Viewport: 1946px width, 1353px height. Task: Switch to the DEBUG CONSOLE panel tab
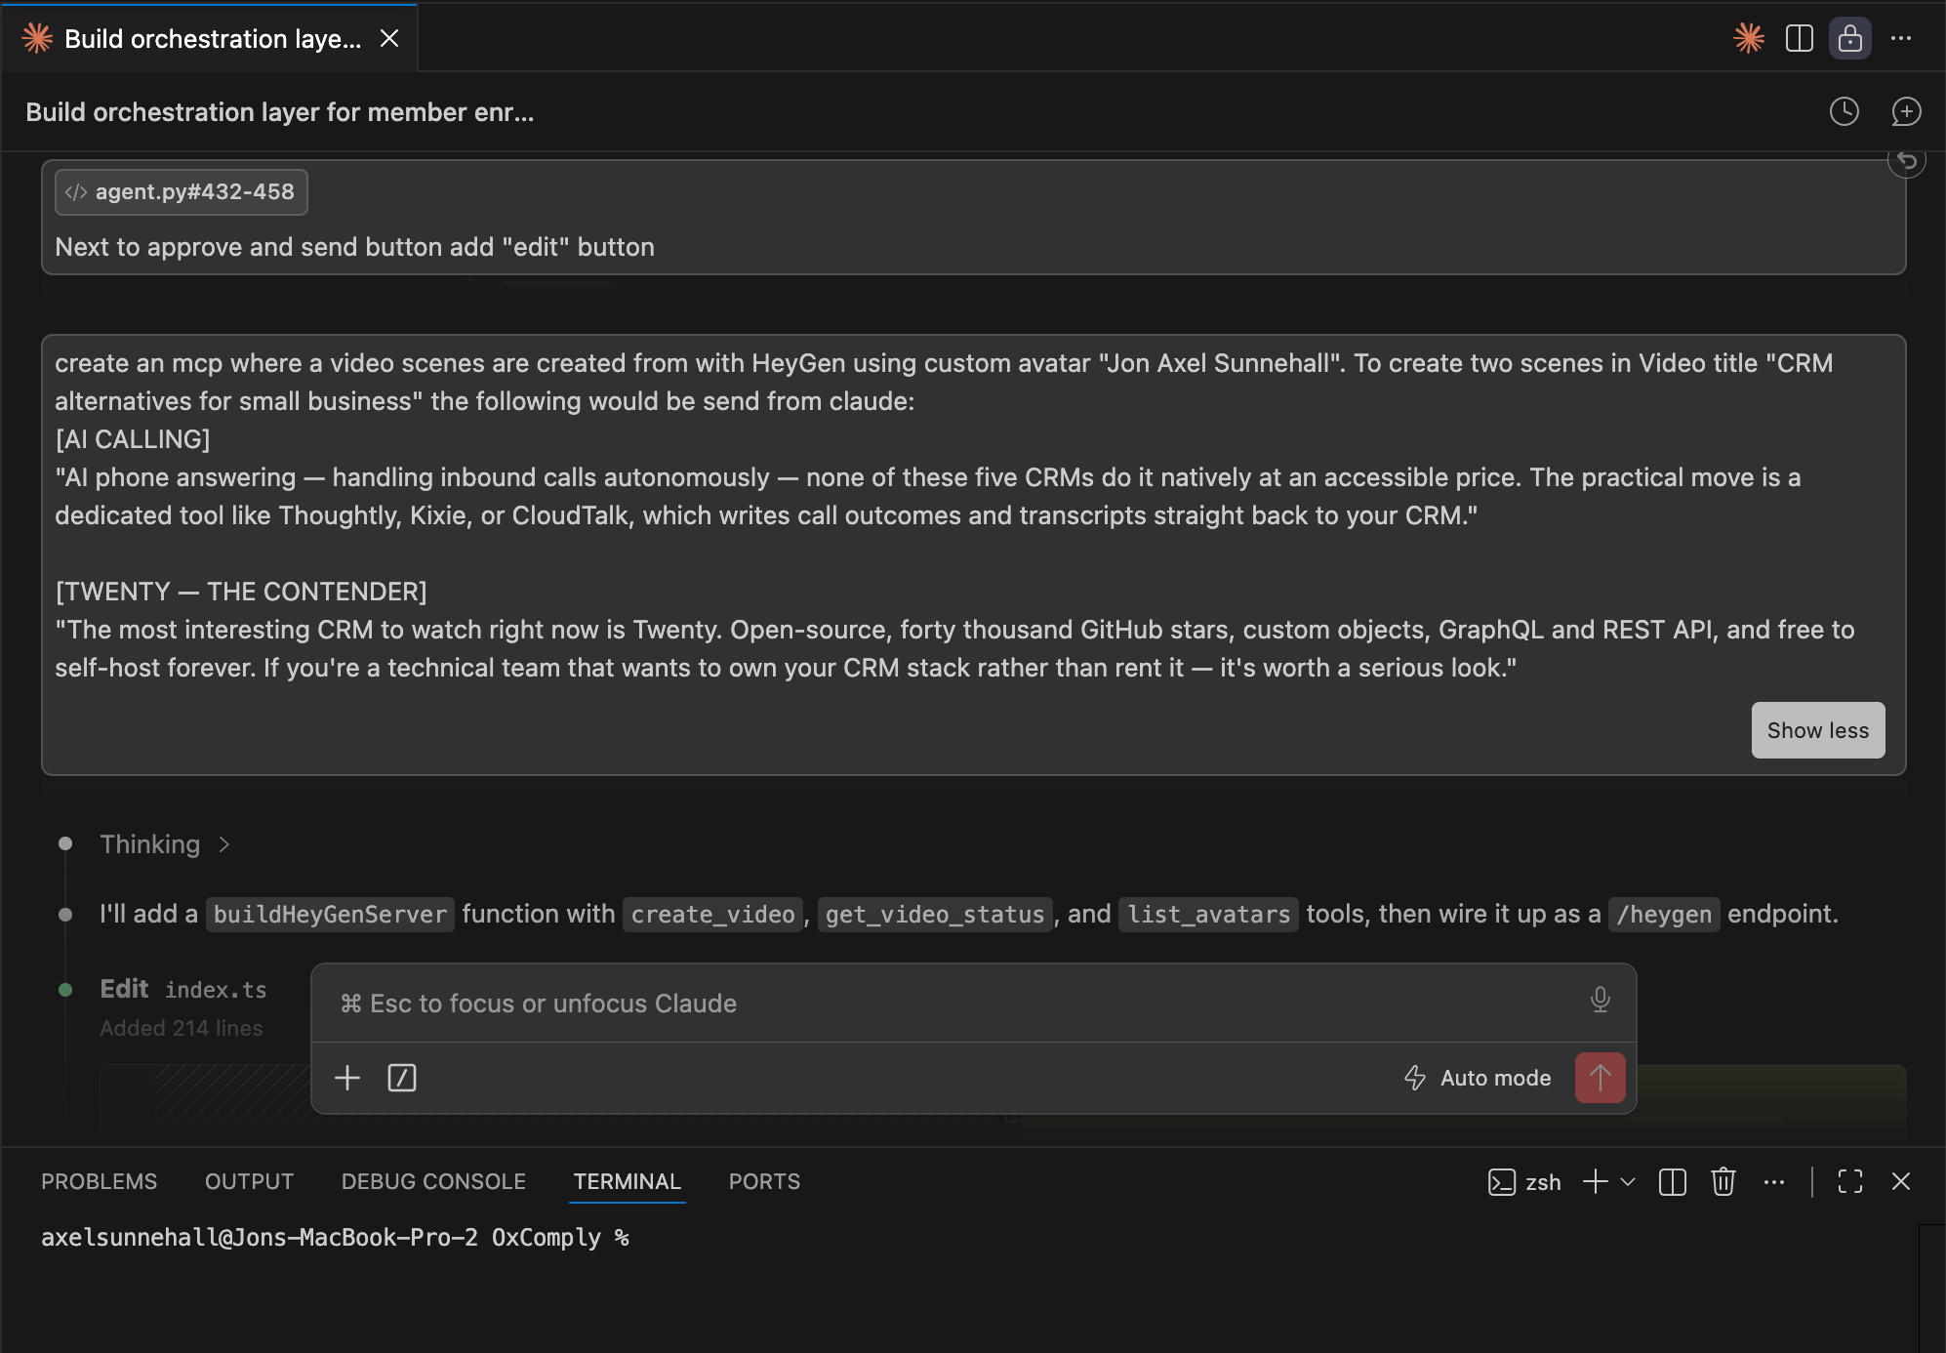click(433, 1181)
